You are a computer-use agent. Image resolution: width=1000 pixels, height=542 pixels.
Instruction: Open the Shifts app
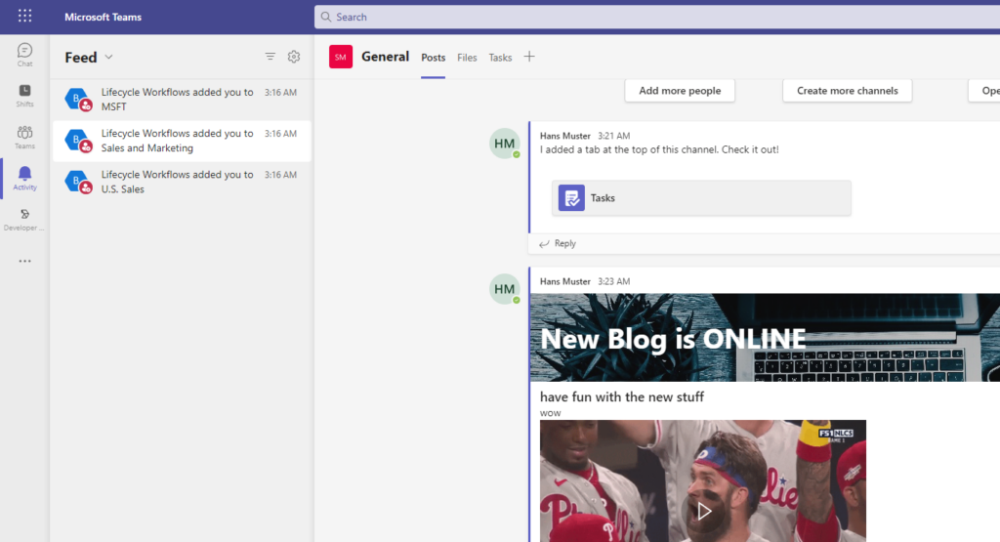[x=24, y=96]
